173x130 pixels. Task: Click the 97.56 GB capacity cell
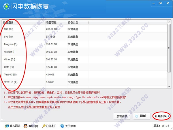coord(51,37)
